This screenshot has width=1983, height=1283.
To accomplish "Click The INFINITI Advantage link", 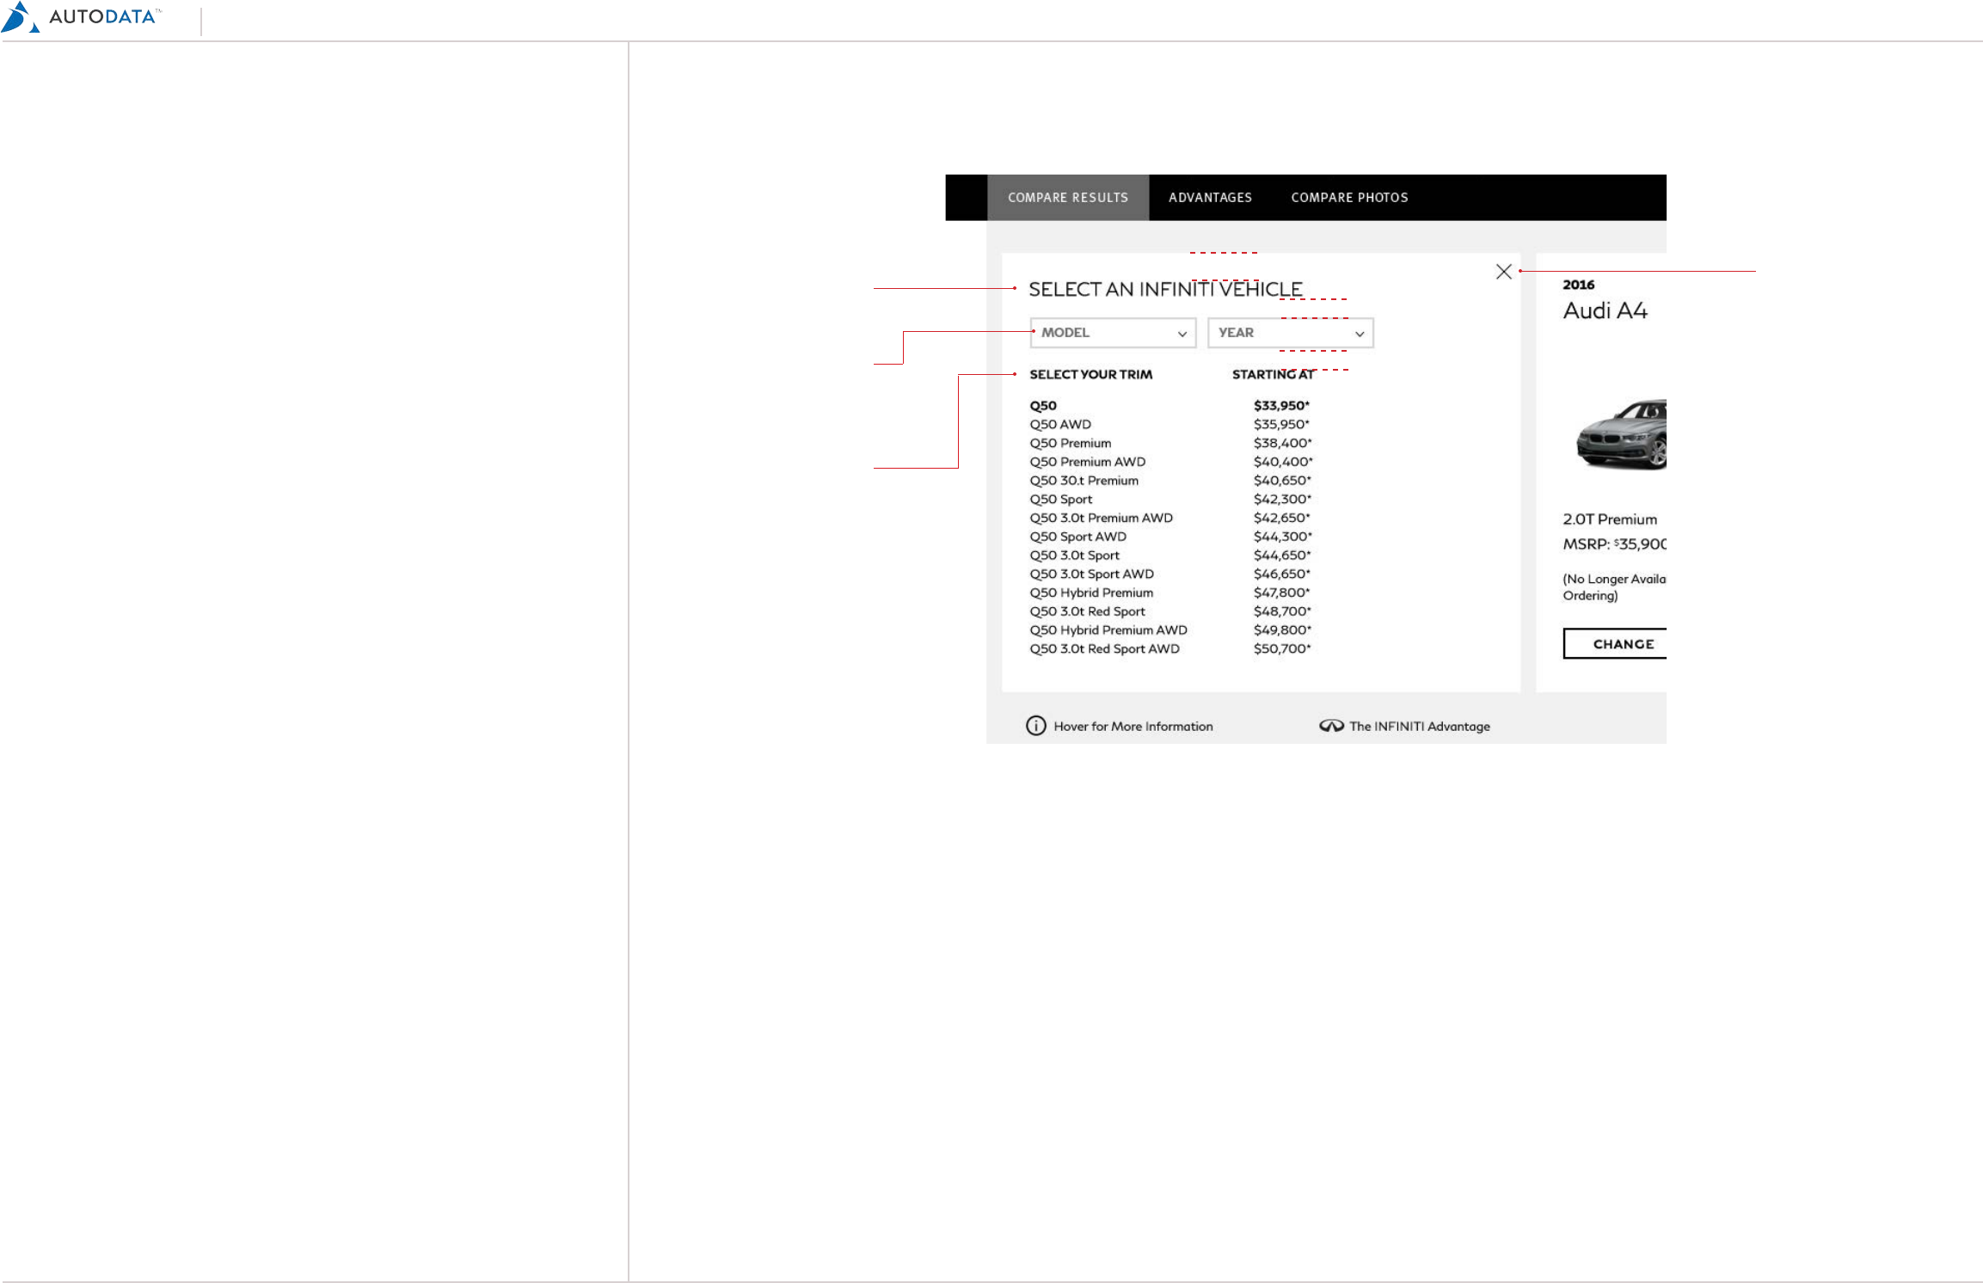I will pyautogui.click(x=1419, y=727).
